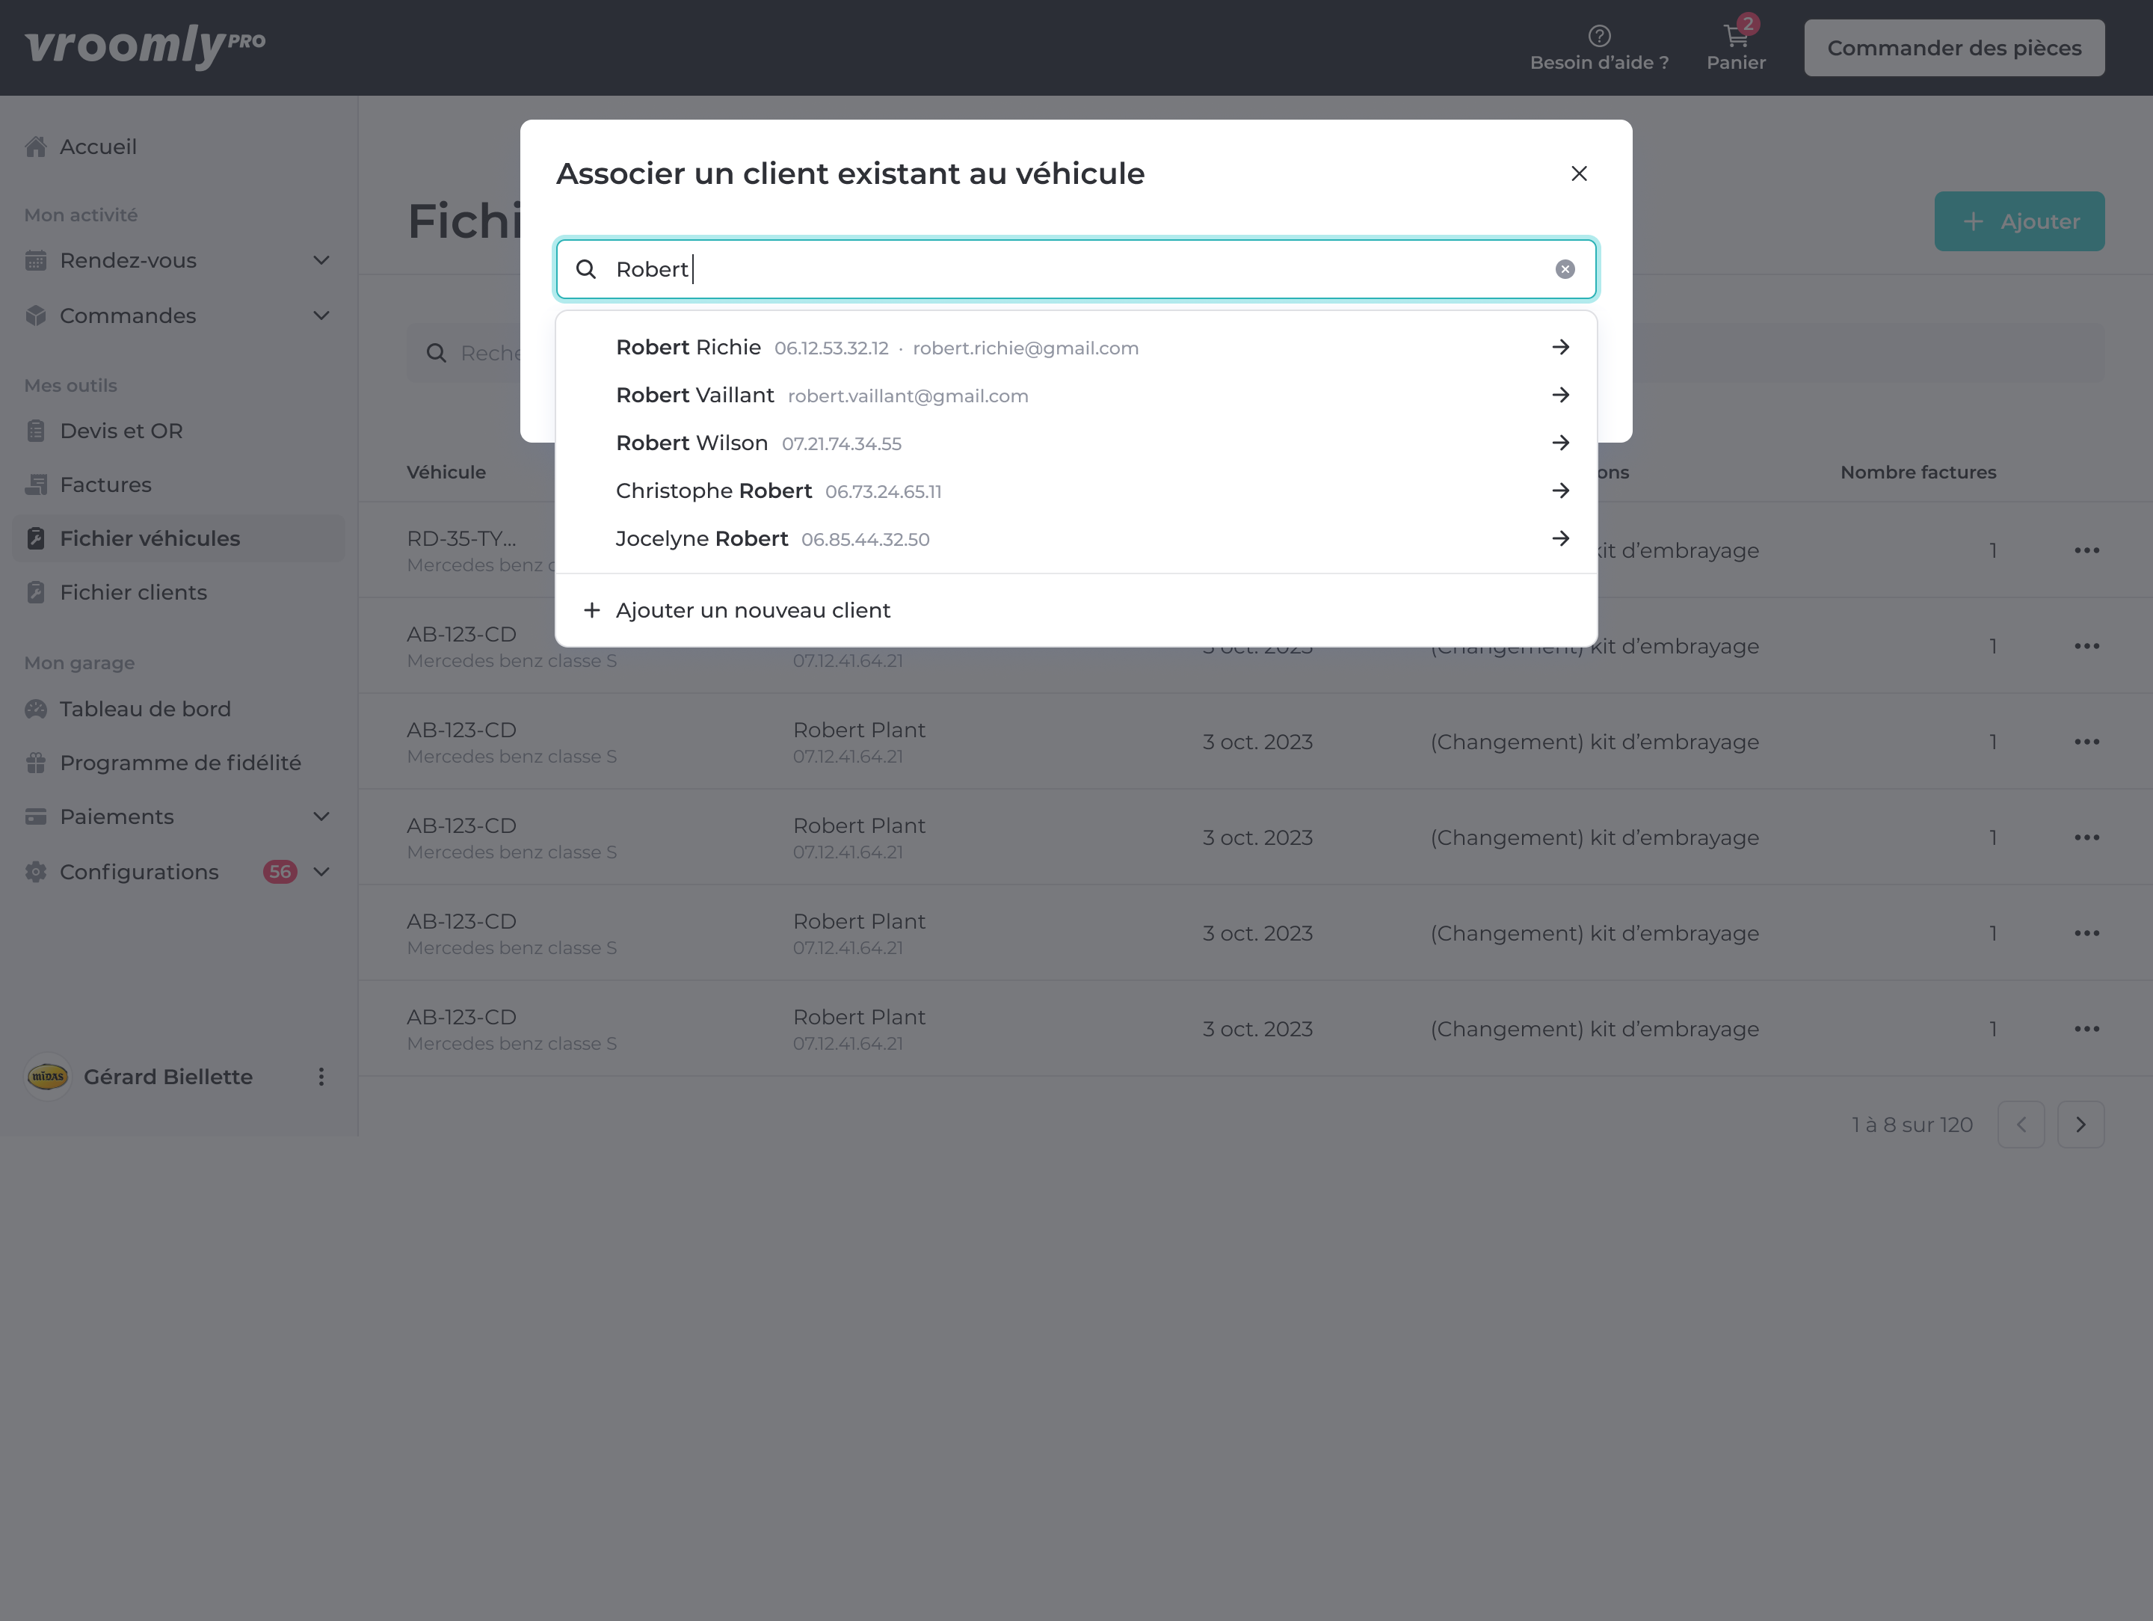Close the Associer un client dialog

(1579, 173)
